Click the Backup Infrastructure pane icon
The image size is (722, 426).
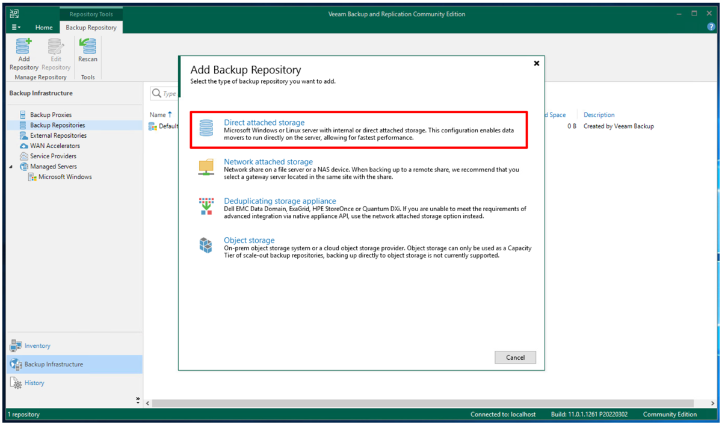point(16,364)
